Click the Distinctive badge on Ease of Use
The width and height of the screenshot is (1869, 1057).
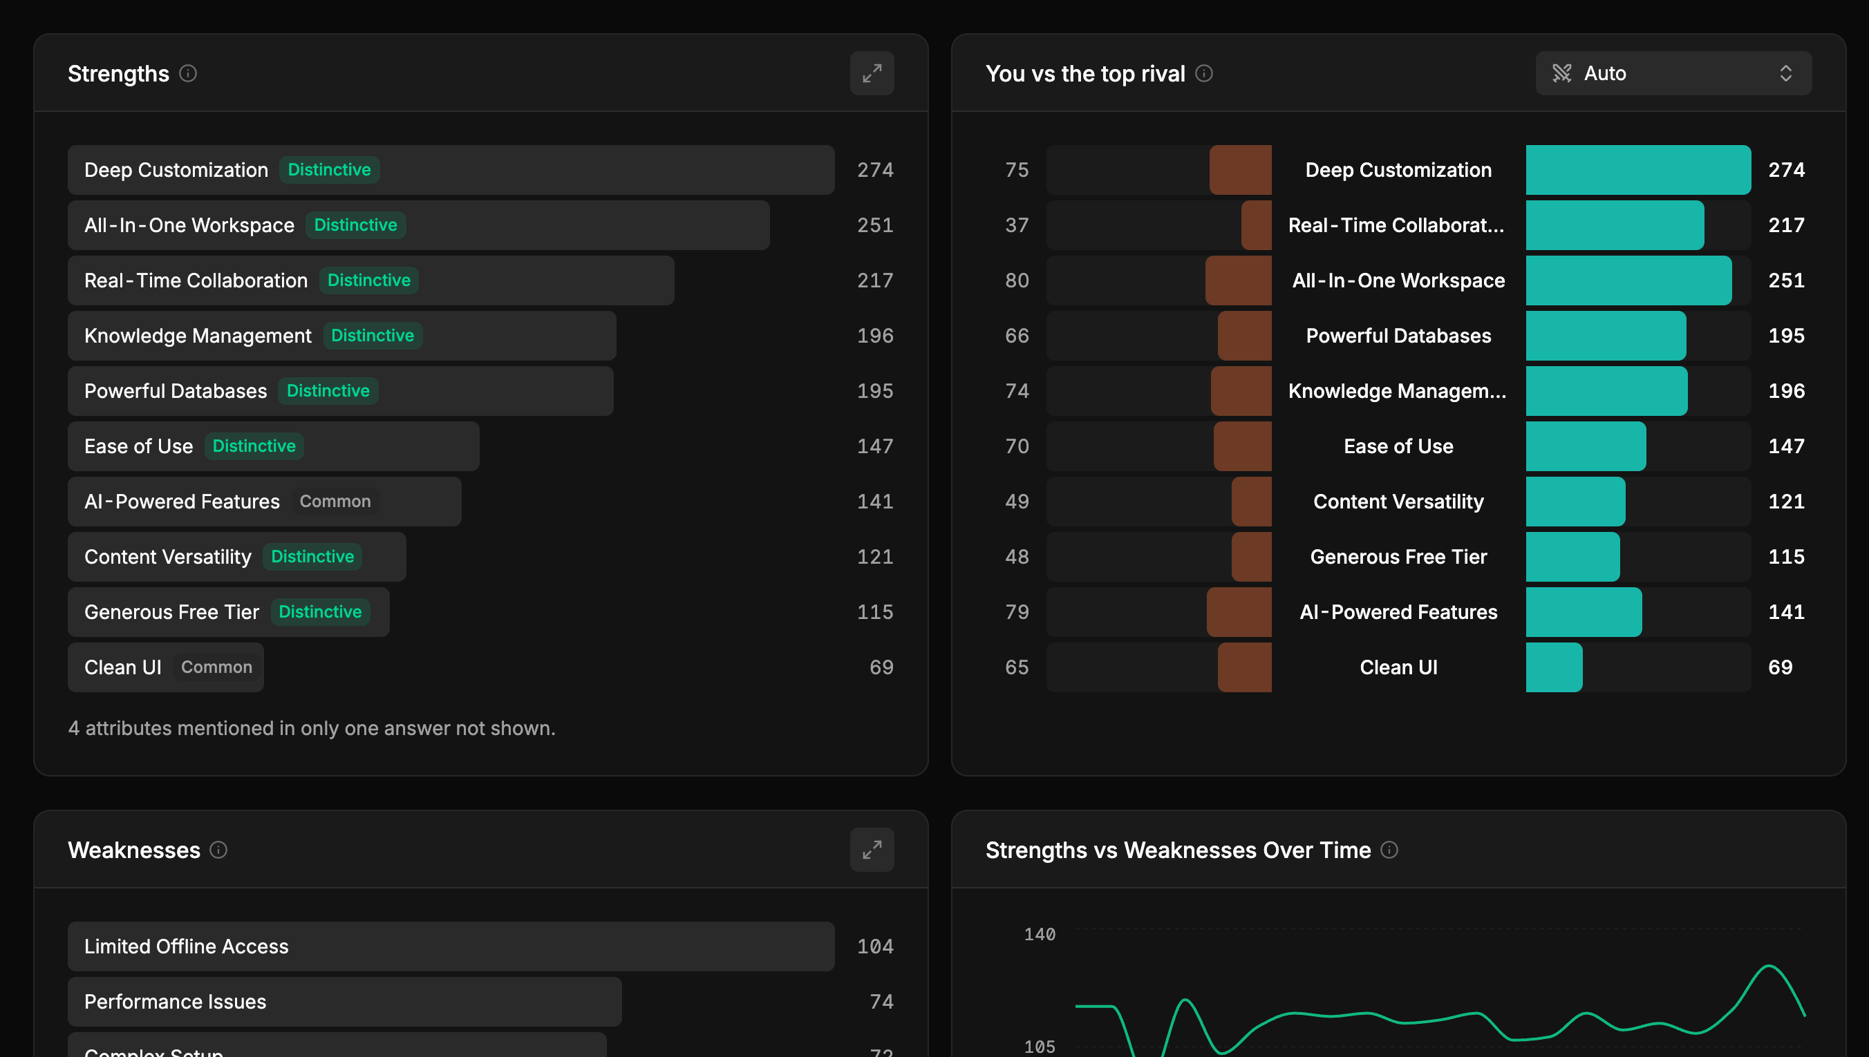point(254,446)
